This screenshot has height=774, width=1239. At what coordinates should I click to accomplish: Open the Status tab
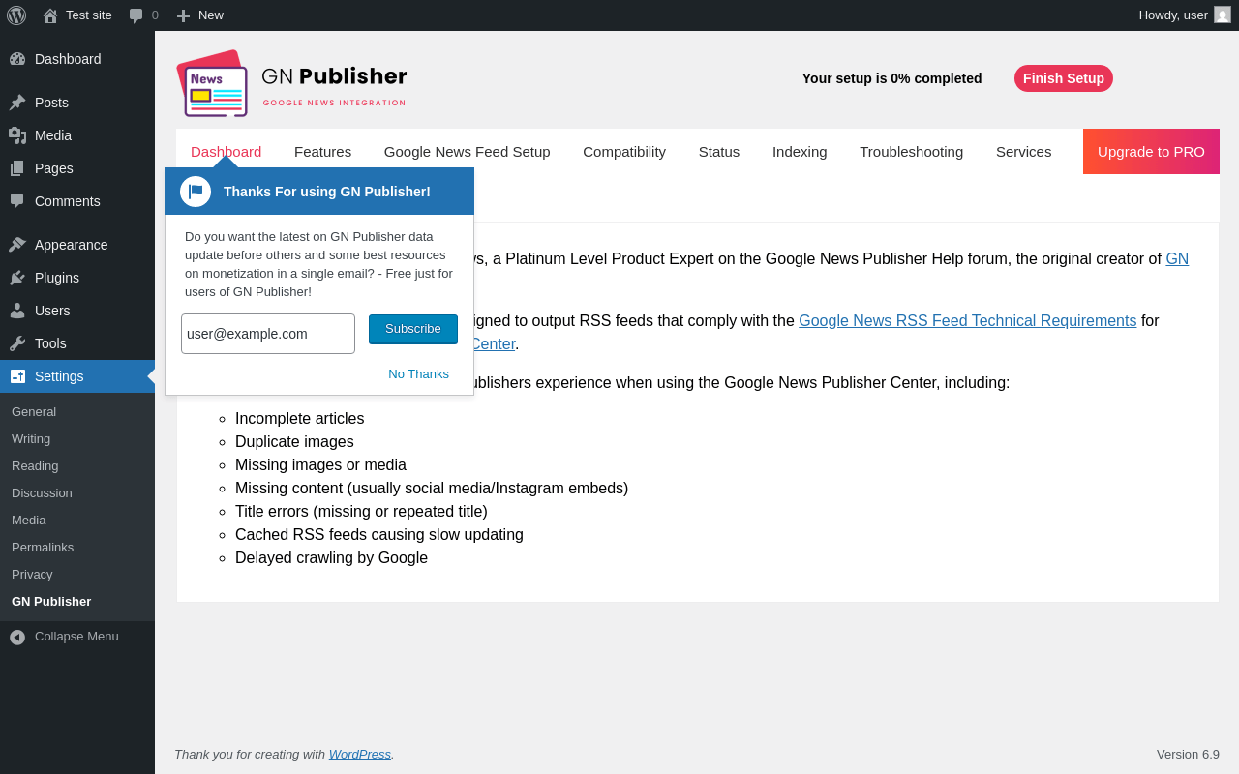[719, 152]
